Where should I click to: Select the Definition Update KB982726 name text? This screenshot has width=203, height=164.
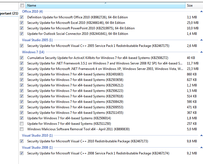pyautogui.click(x=78, y=17)
